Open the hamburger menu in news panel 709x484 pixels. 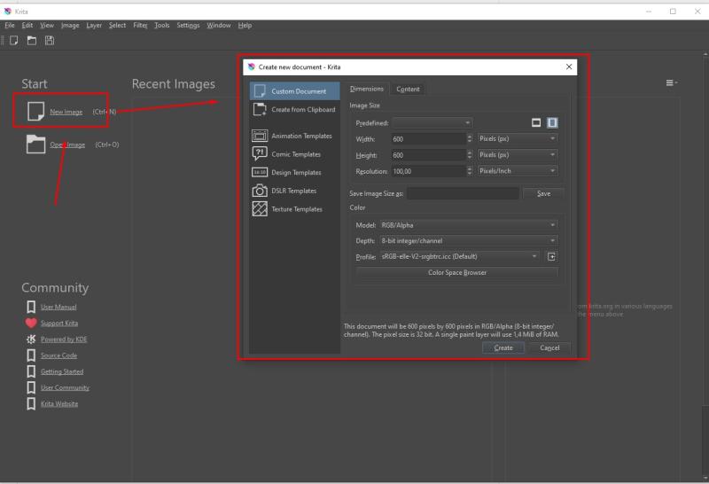671,82
